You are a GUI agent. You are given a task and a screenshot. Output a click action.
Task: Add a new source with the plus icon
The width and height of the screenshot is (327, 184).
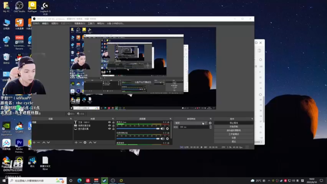click(x=76, y=142)
